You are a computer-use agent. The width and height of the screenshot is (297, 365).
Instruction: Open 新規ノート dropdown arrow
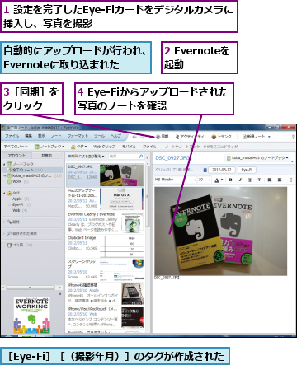pos(269,137)
